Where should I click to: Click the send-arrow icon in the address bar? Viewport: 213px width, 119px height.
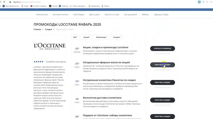(x=207, y=2)
